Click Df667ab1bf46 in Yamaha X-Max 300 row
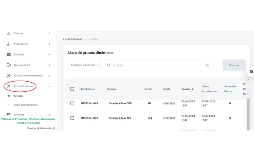Image resolution: width=254 pixels, height=143 pixels. 90,103
